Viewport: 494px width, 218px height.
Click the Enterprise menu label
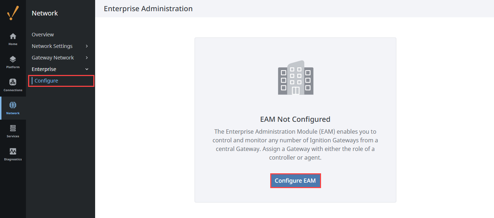(x=44, y=69)
